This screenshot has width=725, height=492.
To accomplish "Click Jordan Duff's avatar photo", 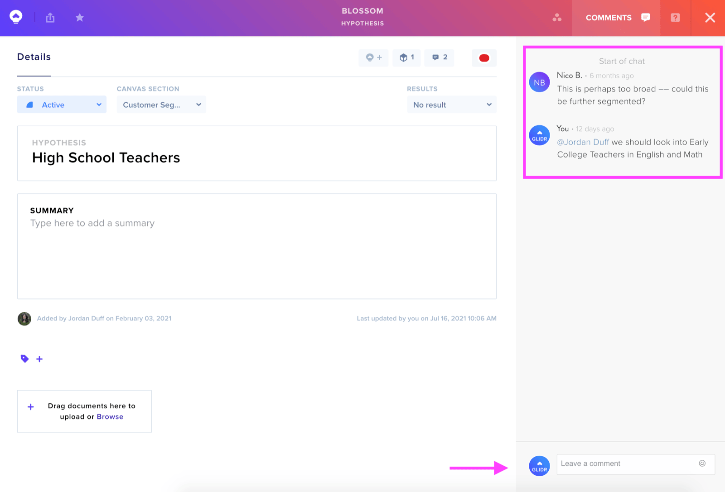I will pos(24,319).
